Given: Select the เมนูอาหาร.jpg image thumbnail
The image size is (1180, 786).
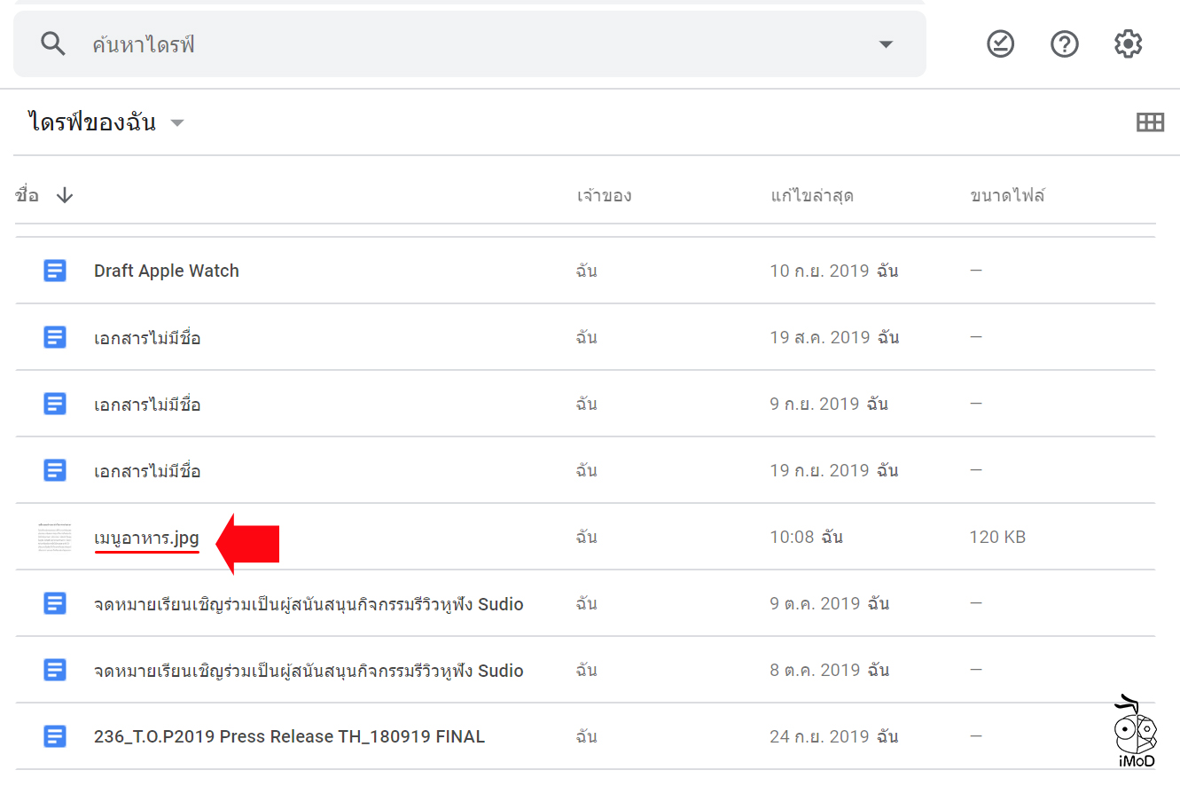Looking at the screenshot, I should (x=55, y=538).
